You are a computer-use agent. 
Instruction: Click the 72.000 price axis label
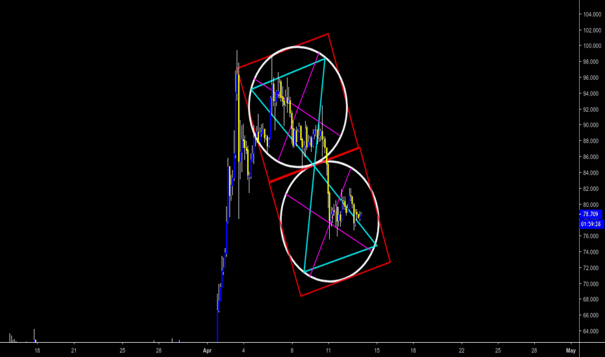592,267
